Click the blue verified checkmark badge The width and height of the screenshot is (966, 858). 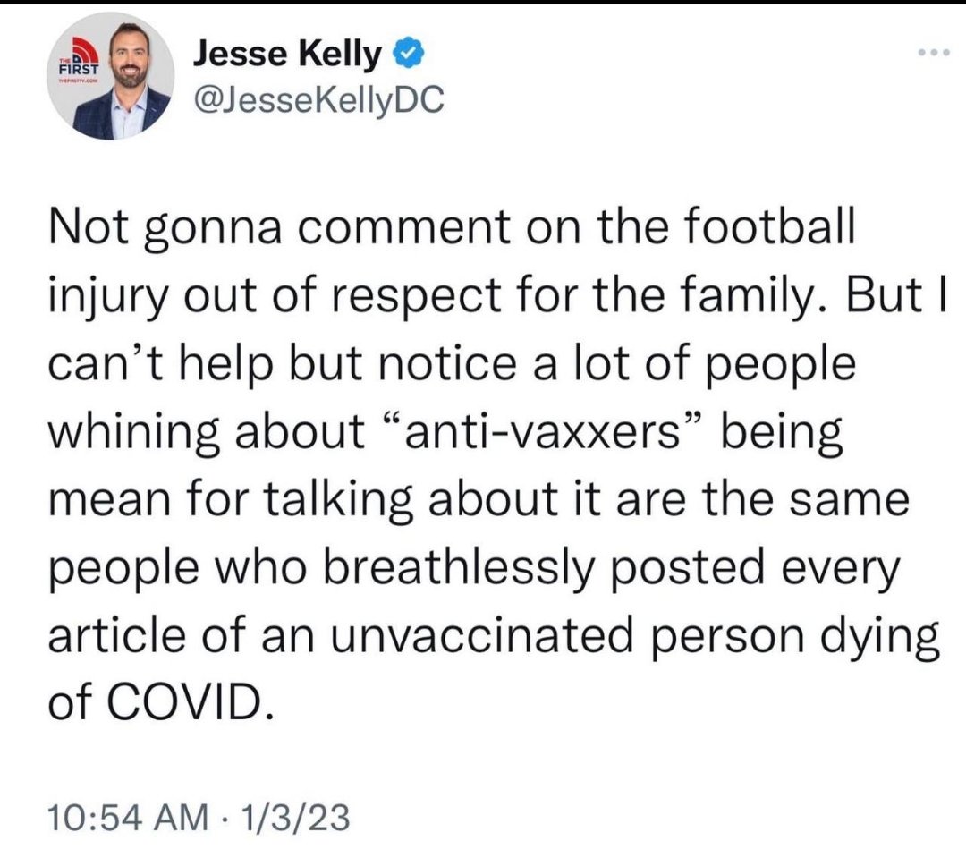[x=408, y=54]
